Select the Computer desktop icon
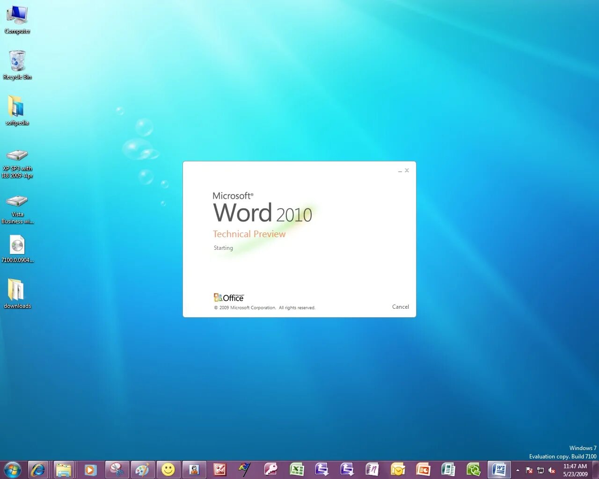Image resolution: width=599 pixels, height=479 pixels. coord(17,20)
